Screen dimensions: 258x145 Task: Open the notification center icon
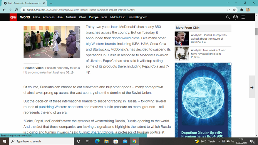pos(252,141)
